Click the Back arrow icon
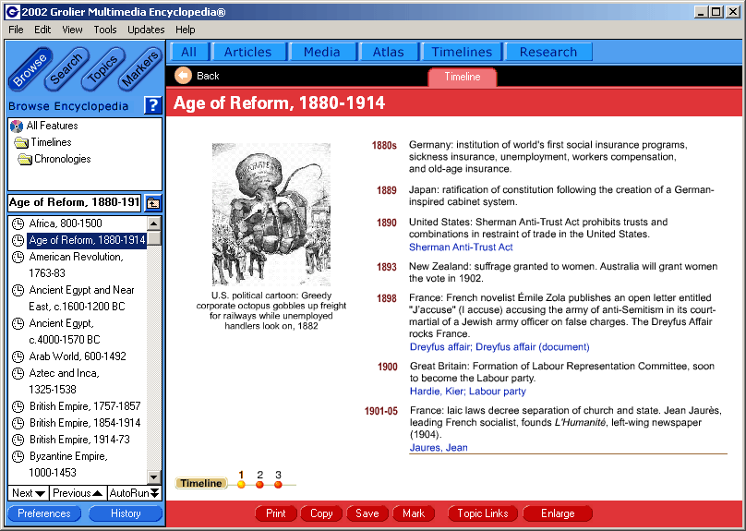Screen dimensions: 746x531 tap(183, 76)
